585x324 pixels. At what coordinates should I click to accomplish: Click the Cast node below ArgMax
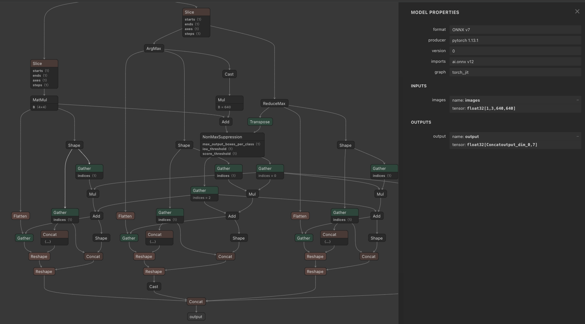coord(229,74)
